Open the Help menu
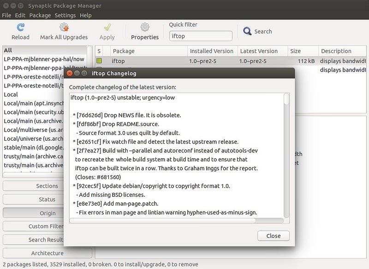369x269 pixels. point(85,15)
